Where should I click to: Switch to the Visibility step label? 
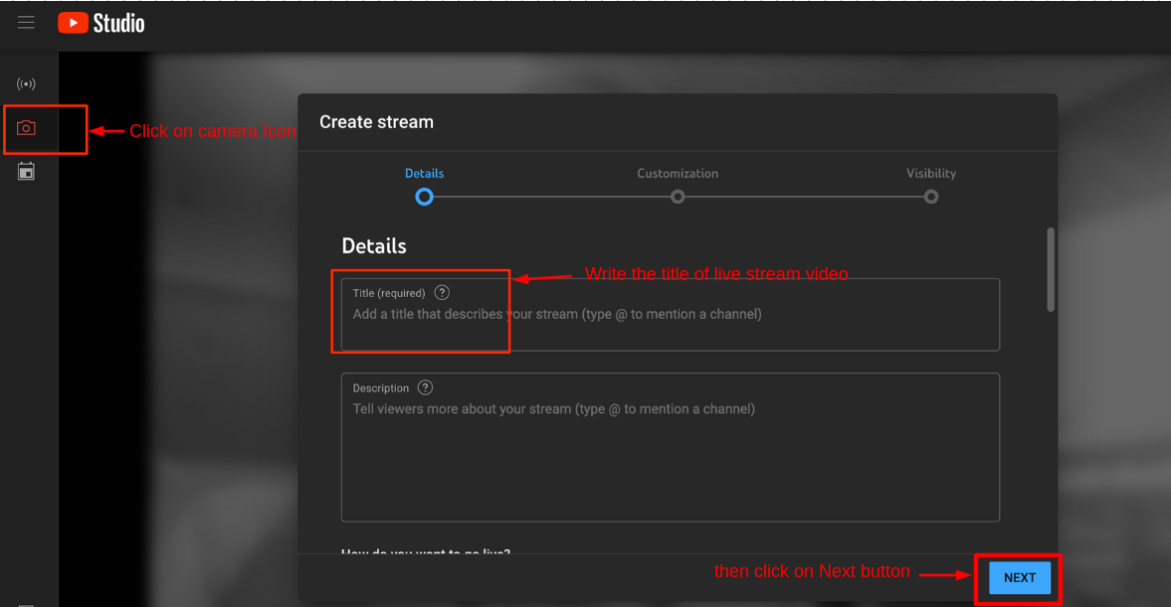tap(930, 173)
